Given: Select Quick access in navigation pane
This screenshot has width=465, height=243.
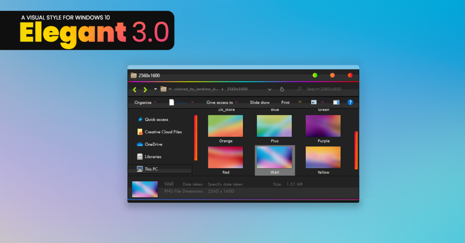Looking at the screenshot, I should coord(156,119).
